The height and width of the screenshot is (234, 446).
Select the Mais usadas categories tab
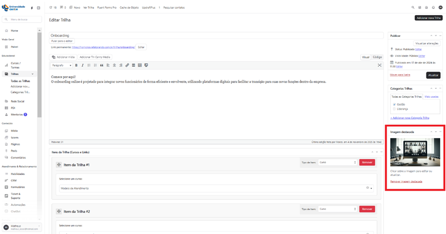[431, 96]
